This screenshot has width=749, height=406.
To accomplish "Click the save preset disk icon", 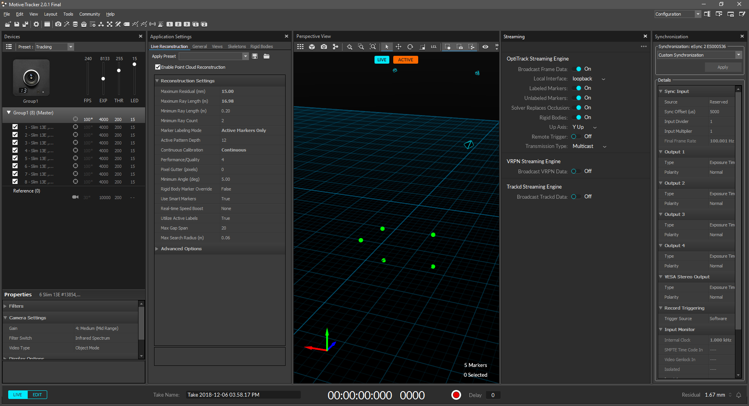I will click(255, 56).
